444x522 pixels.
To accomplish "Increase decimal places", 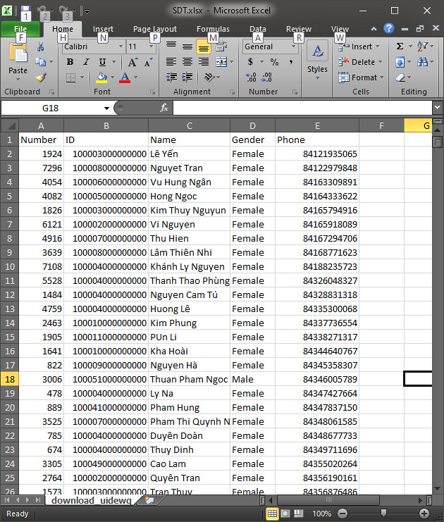I will pos(251,77).
